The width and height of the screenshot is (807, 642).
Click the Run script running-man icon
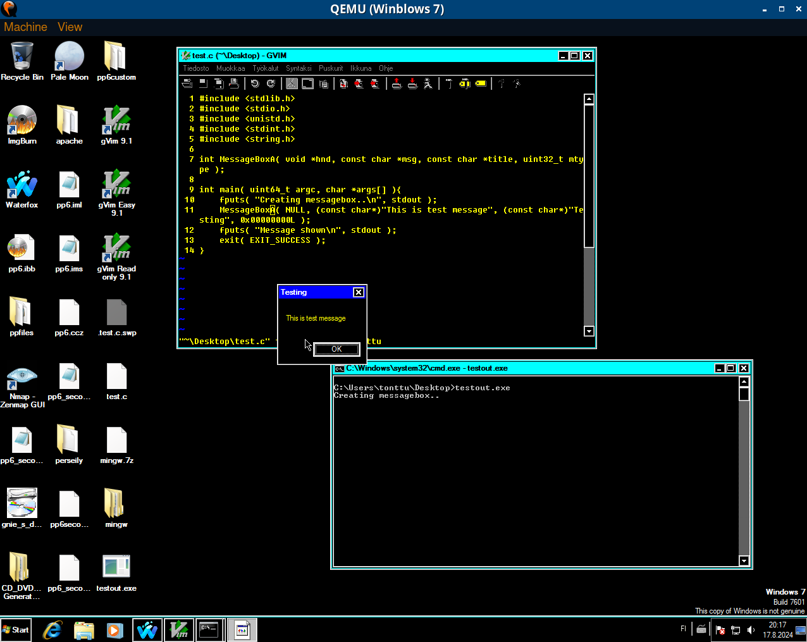pyautogui.click(x=428, y=83)
